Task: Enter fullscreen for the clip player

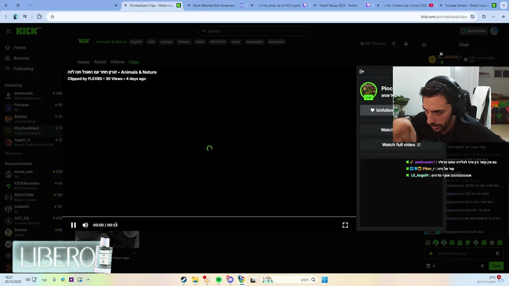Action: tap(345, 225)
